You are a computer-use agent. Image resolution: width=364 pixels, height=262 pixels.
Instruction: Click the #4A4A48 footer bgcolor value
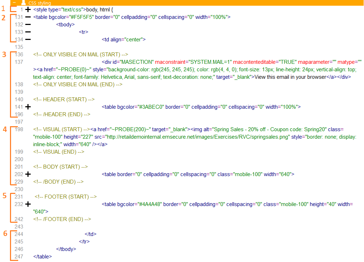point(149,204)
